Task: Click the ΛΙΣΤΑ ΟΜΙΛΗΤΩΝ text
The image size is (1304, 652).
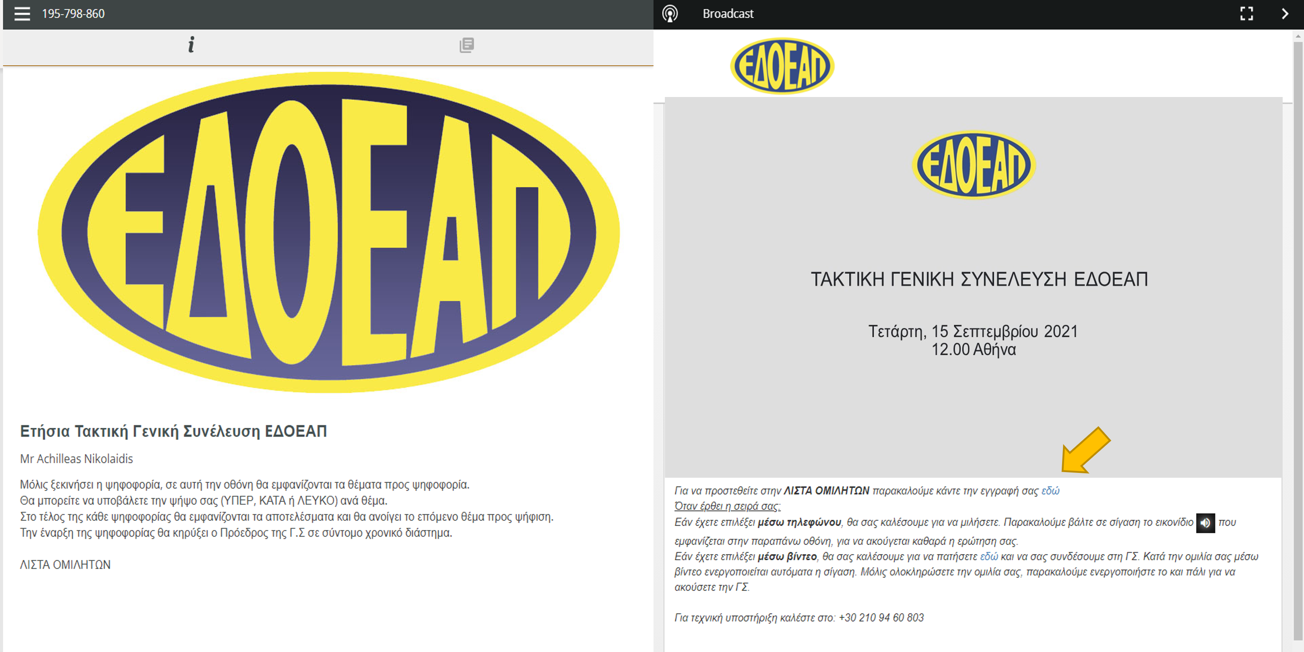Action: coord(65,564)
